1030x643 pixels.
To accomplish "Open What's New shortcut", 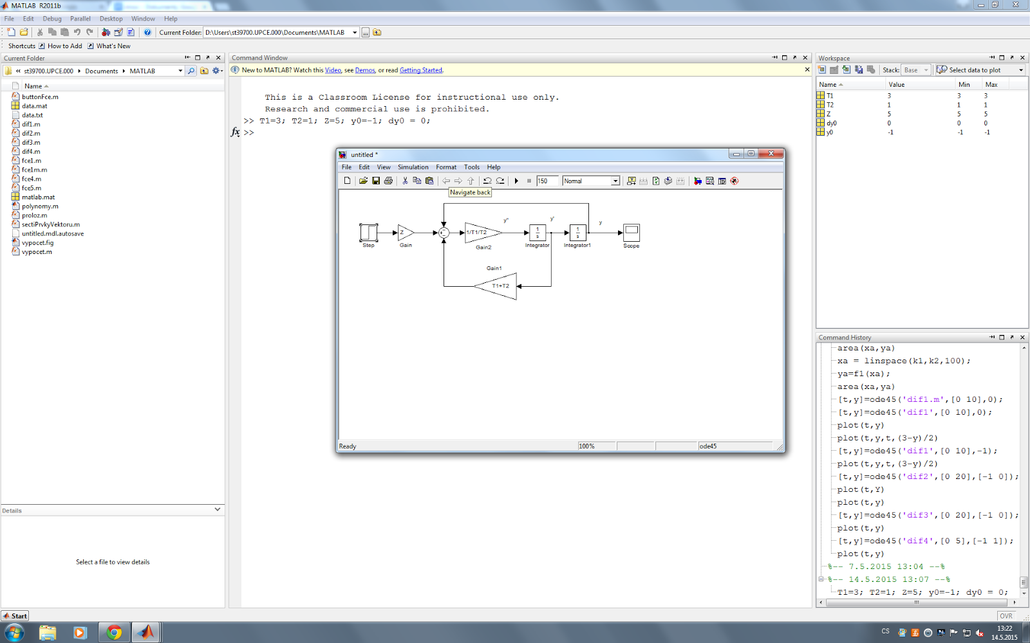I will tap(109, 46).
